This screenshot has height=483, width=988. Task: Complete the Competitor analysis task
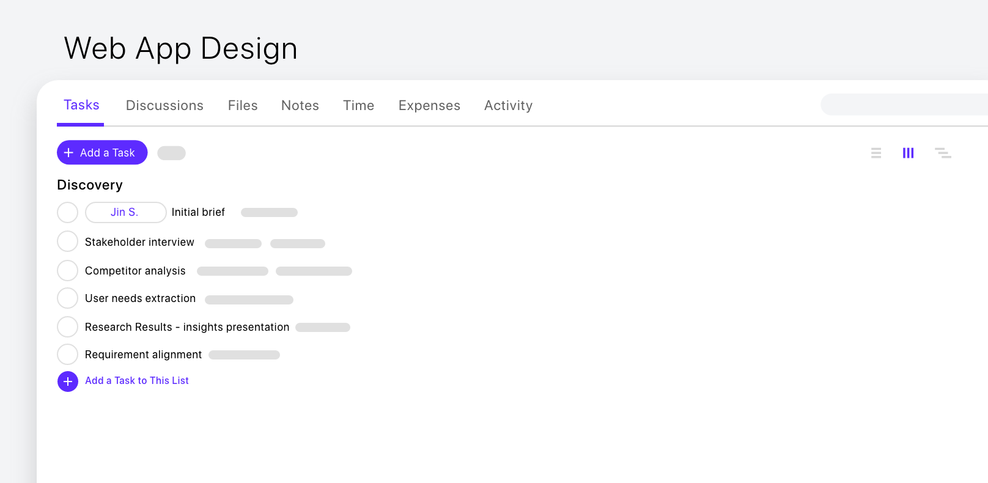coord(67,270)
